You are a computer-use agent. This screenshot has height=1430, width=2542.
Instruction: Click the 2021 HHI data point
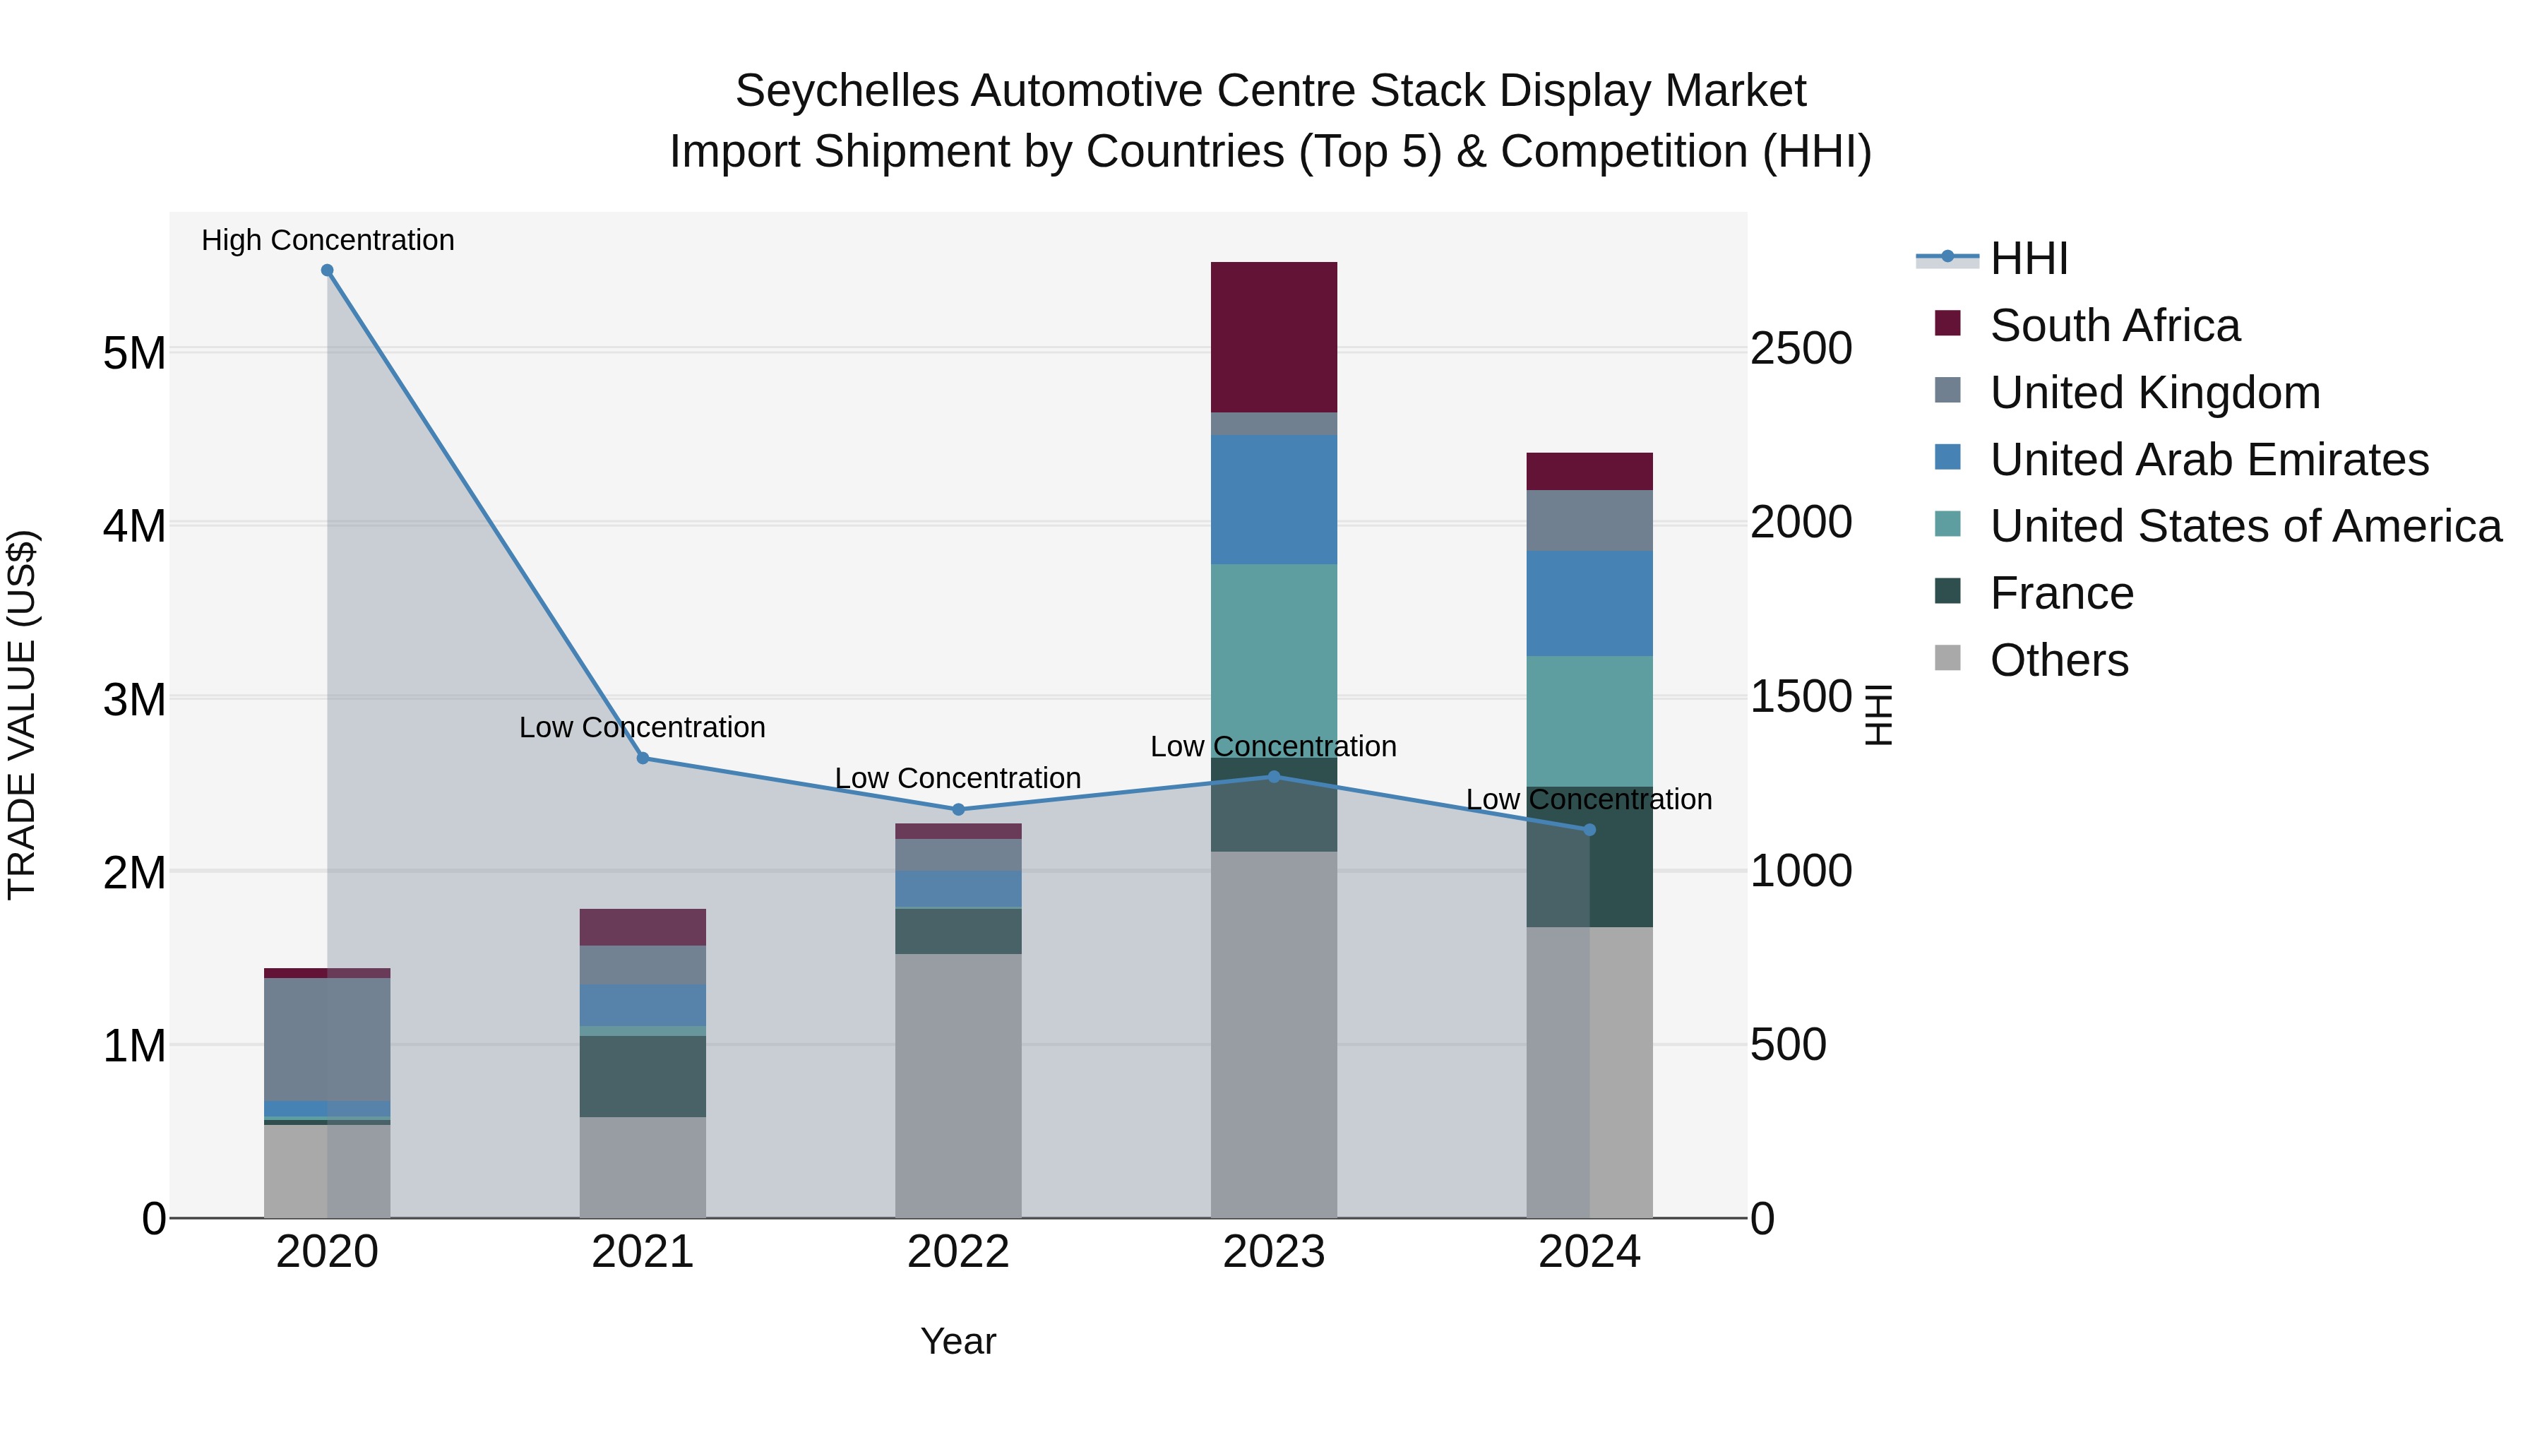[x=643, y=758]
